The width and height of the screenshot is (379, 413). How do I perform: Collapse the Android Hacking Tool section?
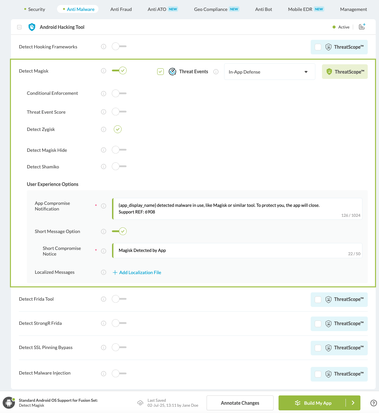pos(19,27)
